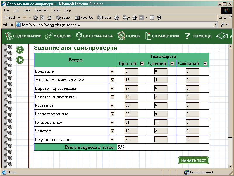Open the Back button history dropdown
This screenshot has height=176, width=234.
[19, 18]
